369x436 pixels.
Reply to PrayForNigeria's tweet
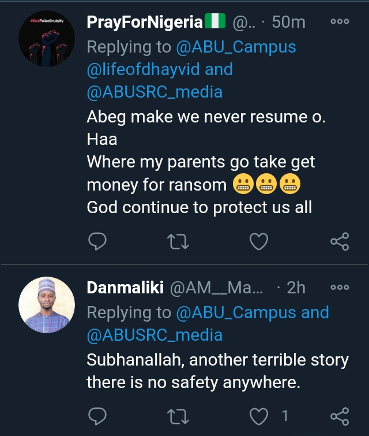click(98, 241)
